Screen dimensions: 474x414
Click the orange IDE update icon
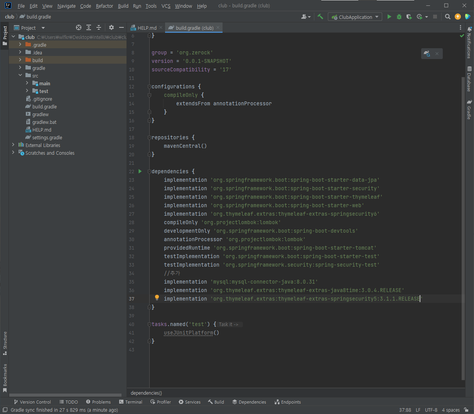coord(458,17)
